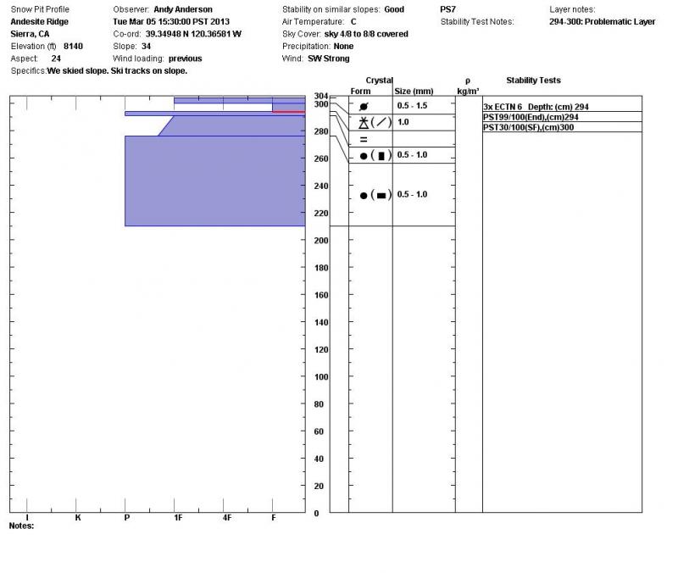This screenshot has width=678, height=573.
Task: Click the PST99/100(End) test result row
Action: point(531,117)
